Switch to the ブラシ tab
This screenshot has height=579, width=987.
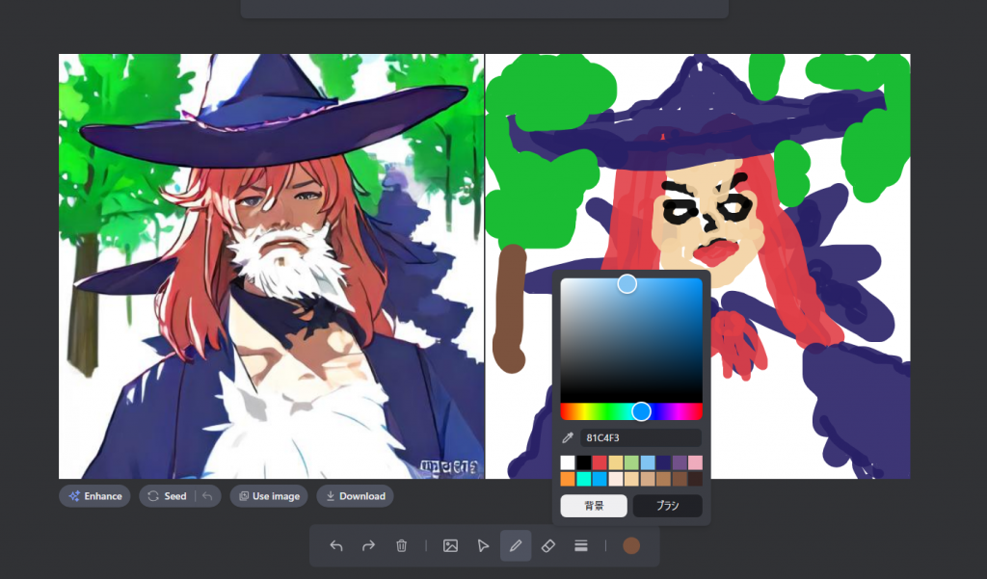pyautogui.click(x=667, y=506)
